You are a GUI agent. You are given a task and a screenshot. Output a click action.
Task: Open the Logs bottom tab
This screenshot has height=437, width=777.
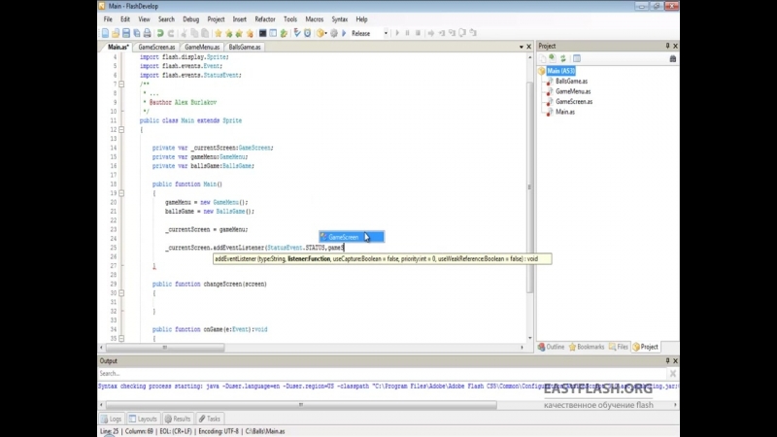pos(112,419)
